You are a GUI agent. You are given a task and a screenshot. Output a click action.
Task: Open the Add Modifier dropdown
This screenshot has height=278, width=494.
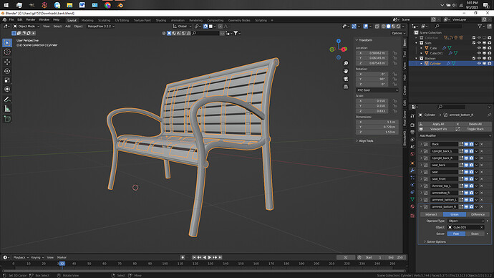pos(455,135)
